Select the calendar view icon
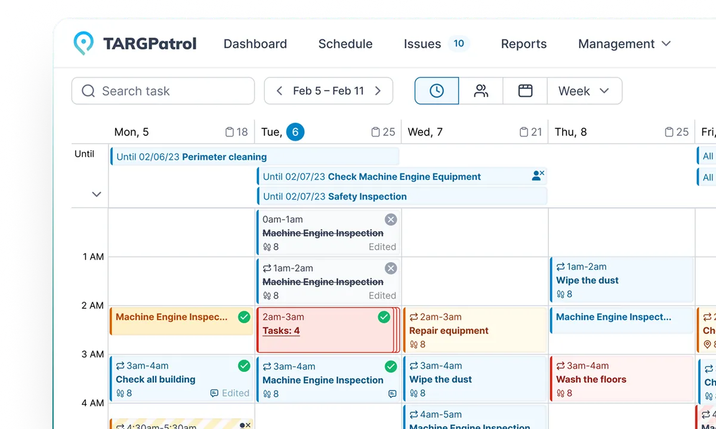Image resolution: width=716 pixels, height=429 pixels. click(x=525, y=91)
